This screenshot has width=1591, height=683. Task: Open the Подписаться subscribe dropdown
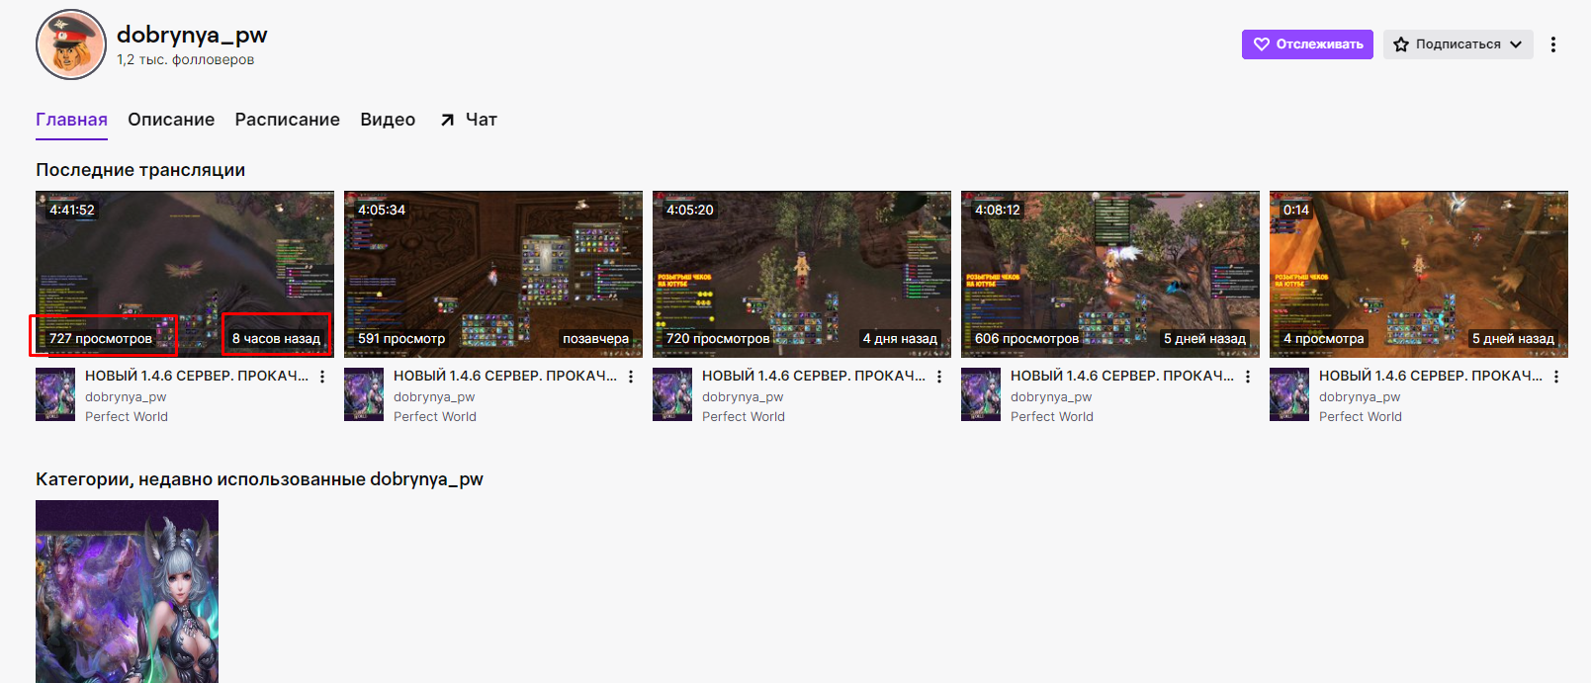click(1458, 44)
